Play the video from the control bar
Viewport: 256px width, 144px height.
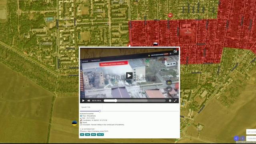pos(83,100)
